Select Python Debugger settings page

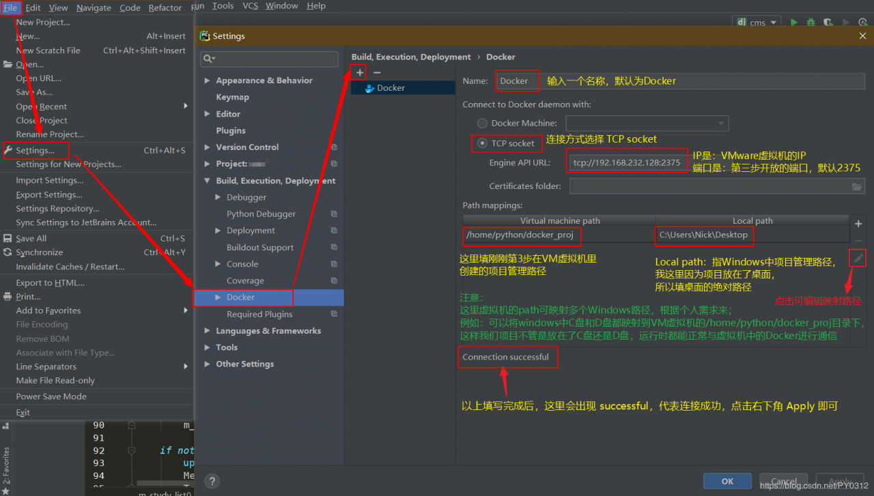(x=261, y=214)
